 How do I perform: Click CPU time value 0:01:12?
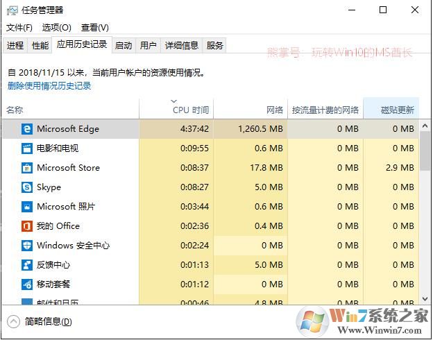tap(194, 284)
